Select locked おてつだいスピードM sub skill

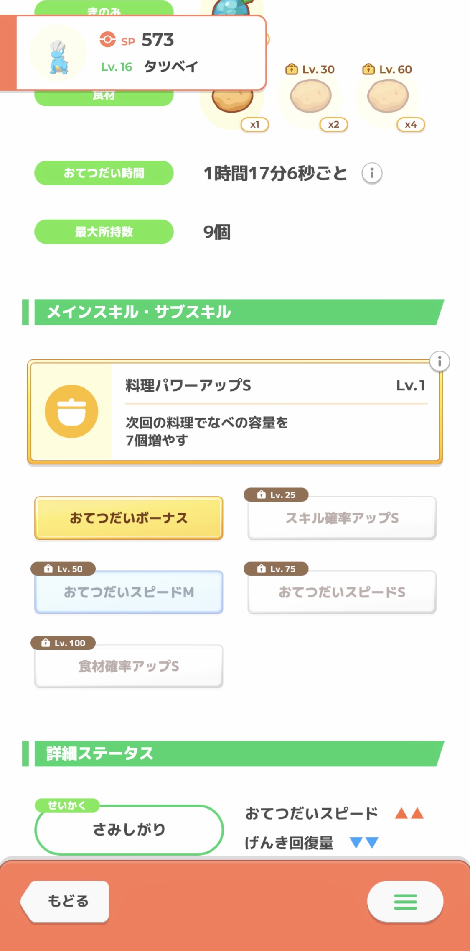(129, 592)
